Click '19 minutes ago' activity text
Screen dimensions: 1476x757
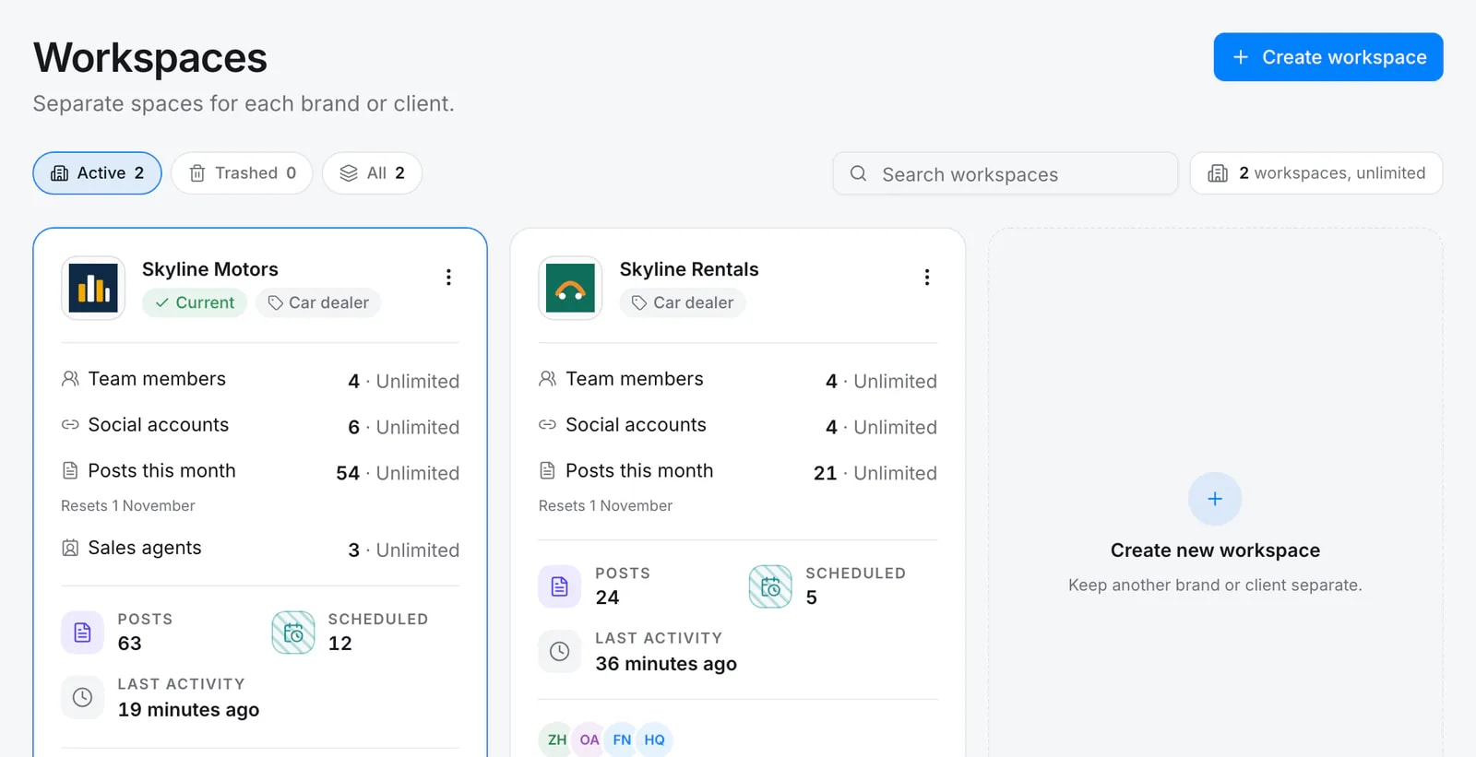pos(188,710)
